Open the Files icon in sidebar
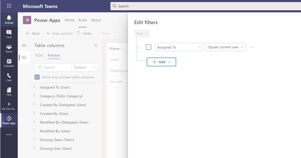 pos(9,91)
